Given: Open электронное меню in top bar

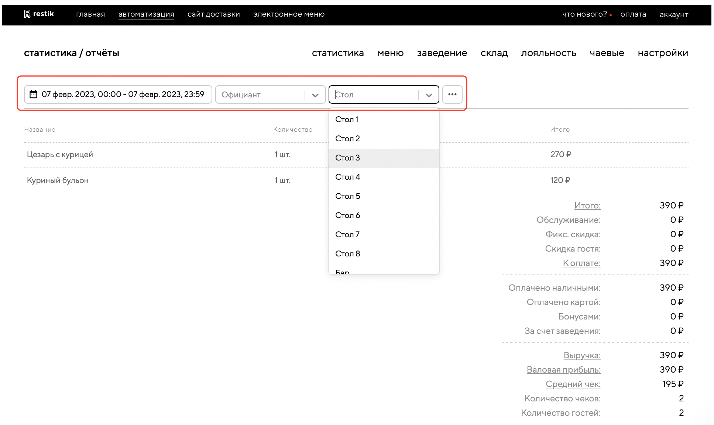Looking at the screenshot, I should (x=289, y=14).
